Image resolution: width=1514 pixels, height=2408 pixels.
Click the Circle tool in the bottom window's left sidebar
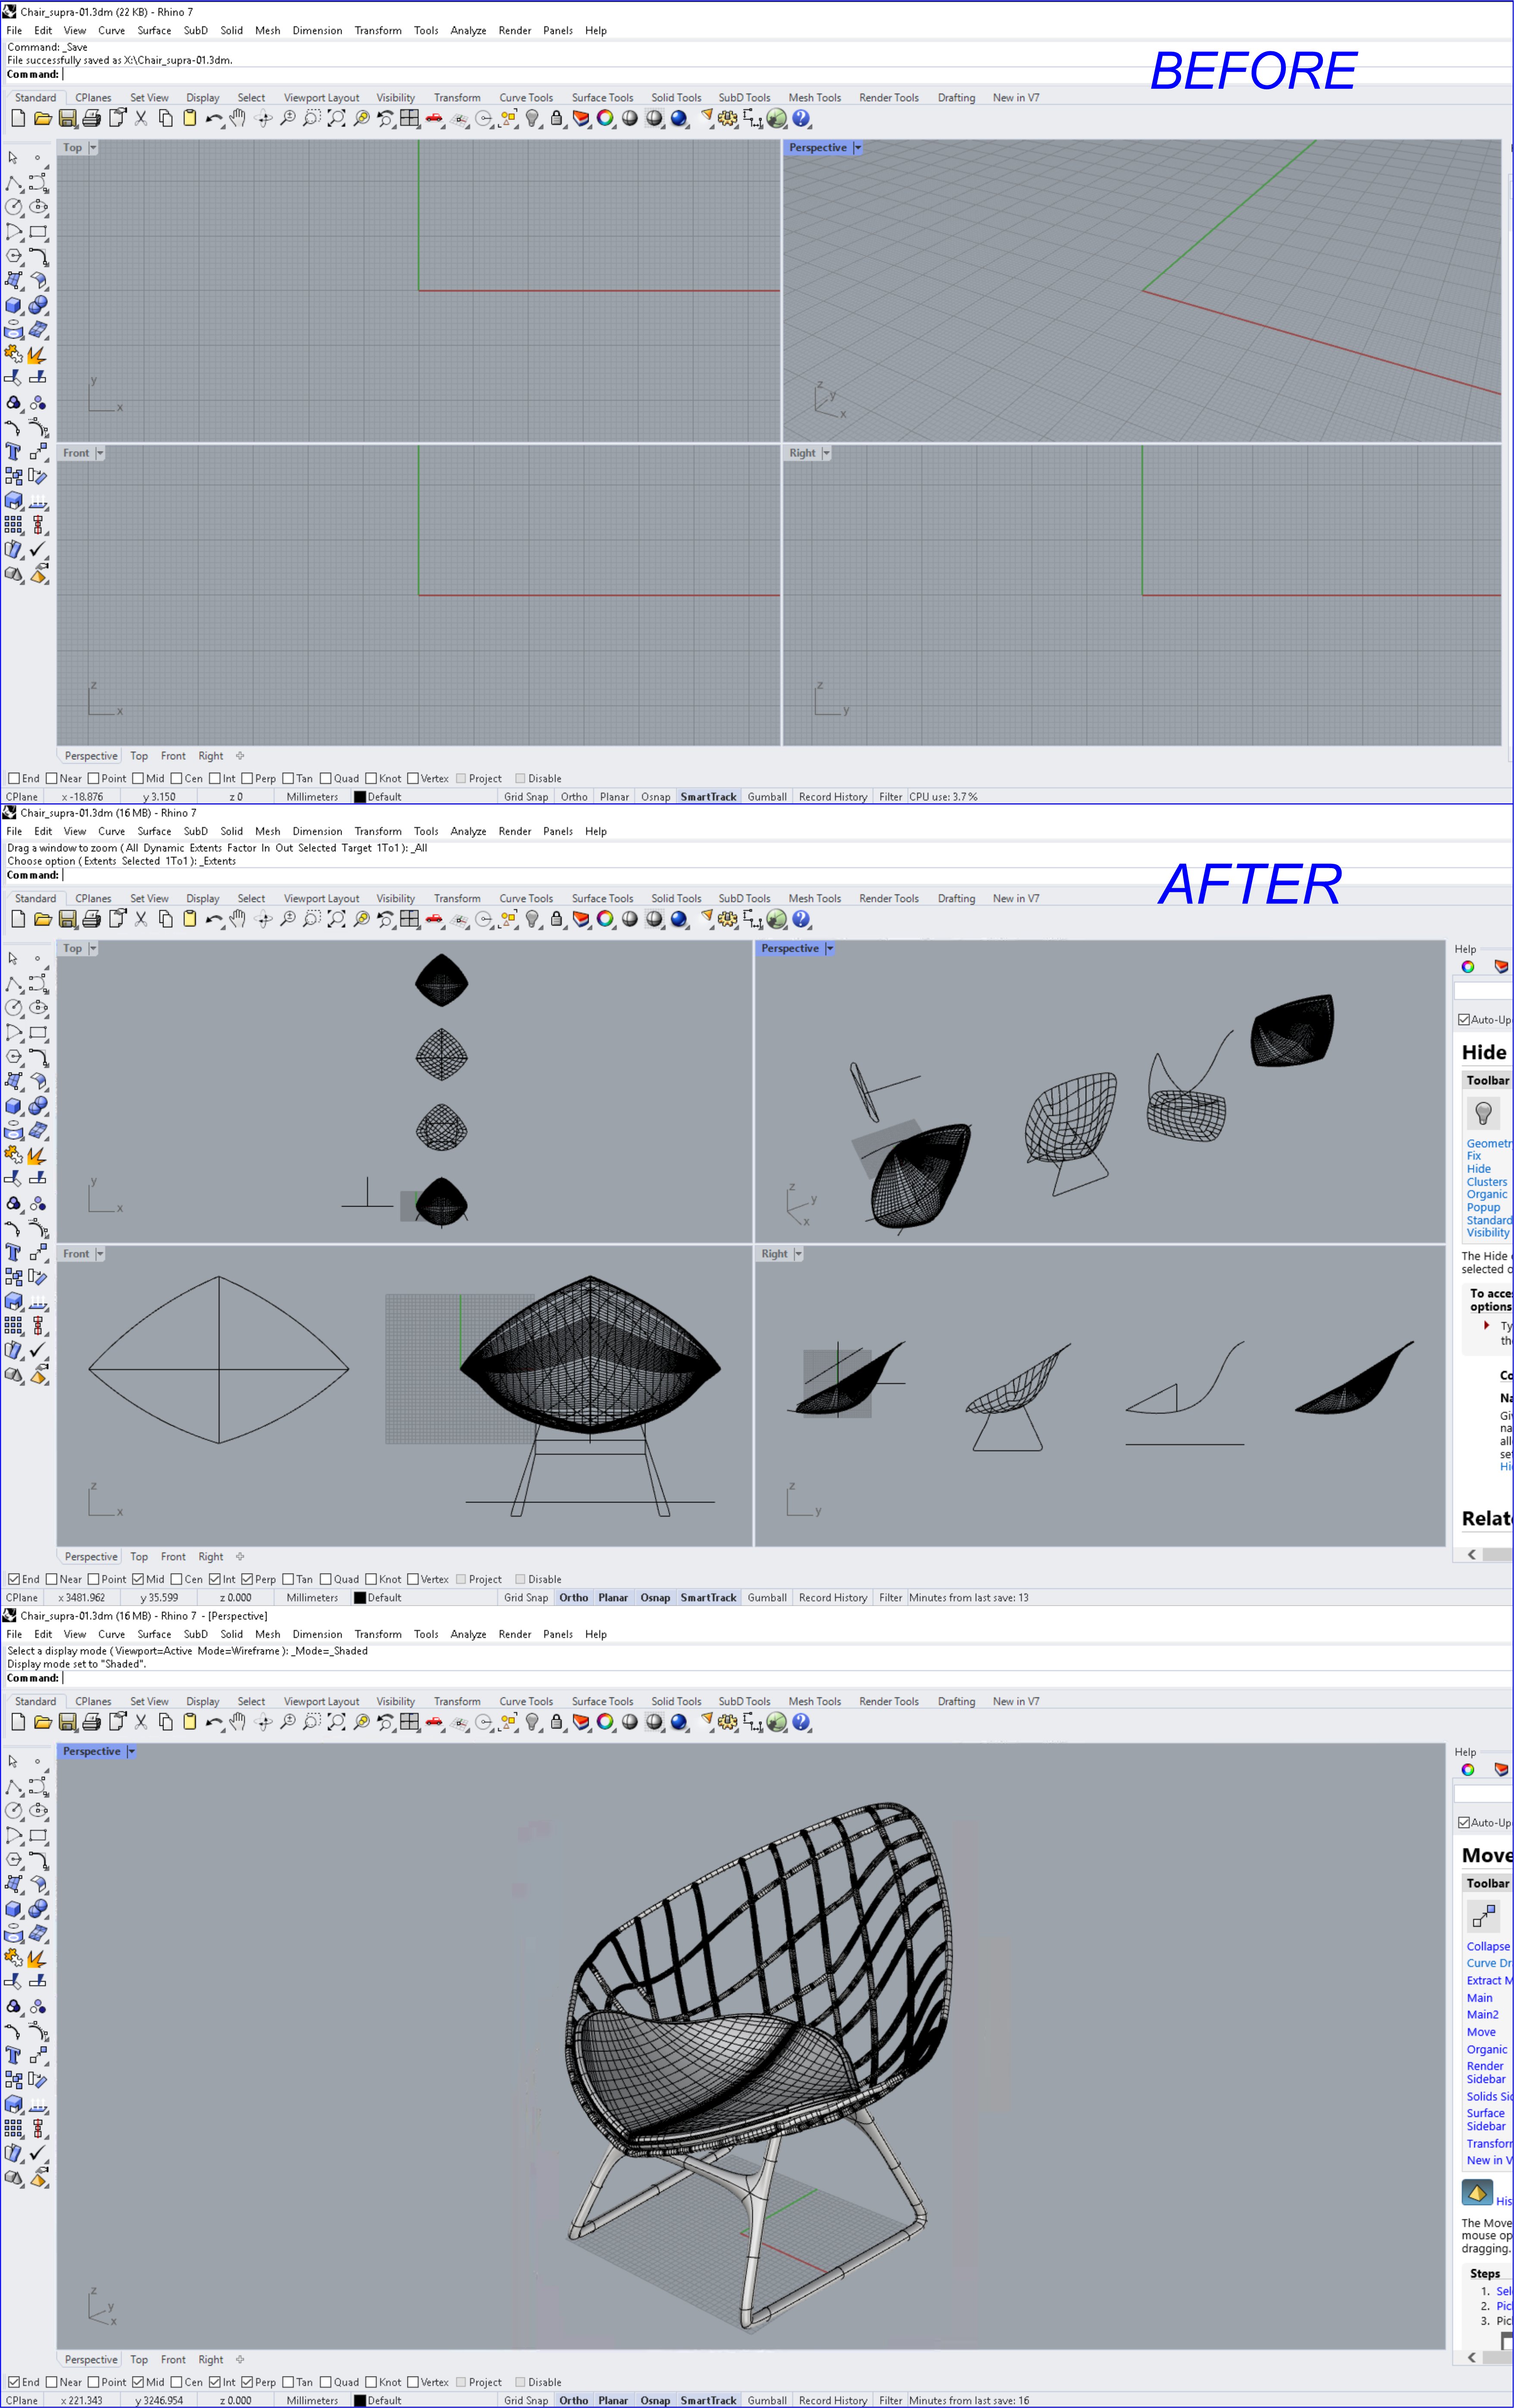(x=14, y=1810)
